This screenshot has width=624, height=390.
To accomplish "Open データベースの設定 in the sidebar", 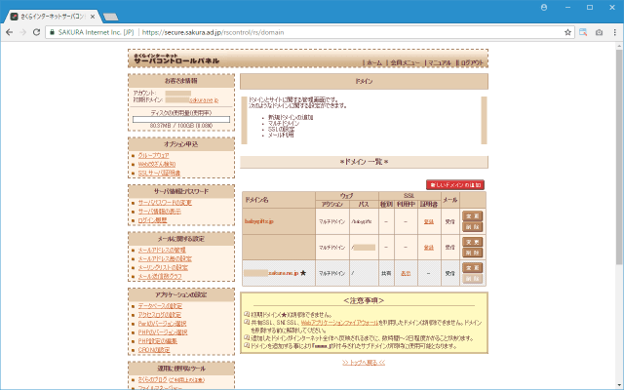I will pos(162,307).
